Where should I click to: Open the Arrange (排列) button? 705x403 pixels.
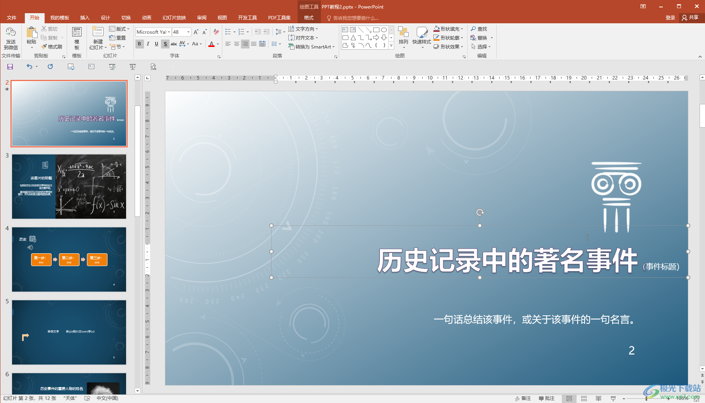coord(403,38)
